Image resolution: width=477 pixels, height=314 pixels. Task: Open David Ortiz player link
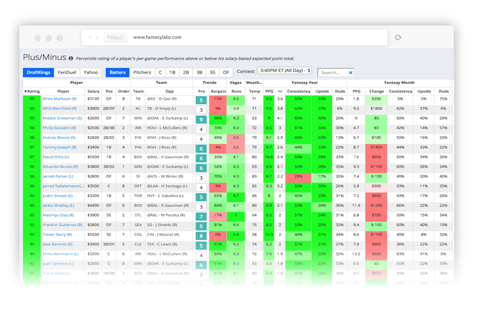click(x=55, y=157)
